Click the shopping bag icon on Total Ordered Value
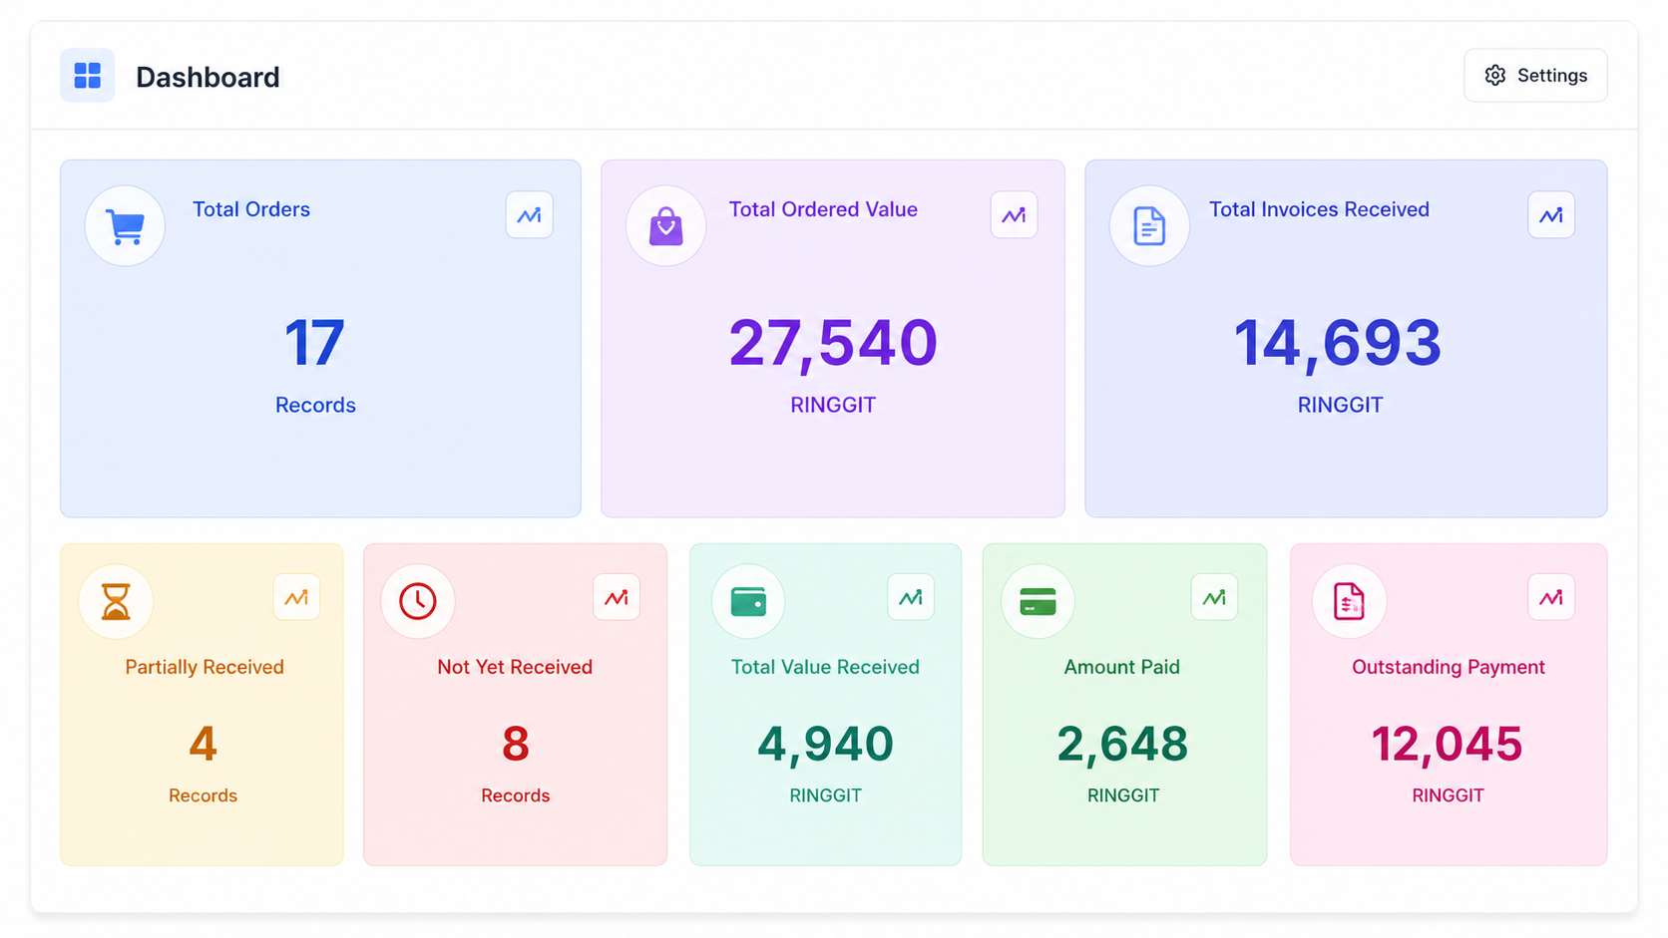 coord(666,226)
